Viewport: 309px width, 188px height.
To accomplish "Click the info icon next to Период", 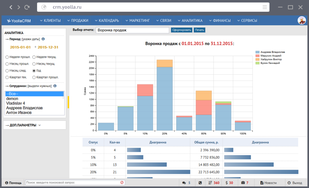I will pos(43,39).
